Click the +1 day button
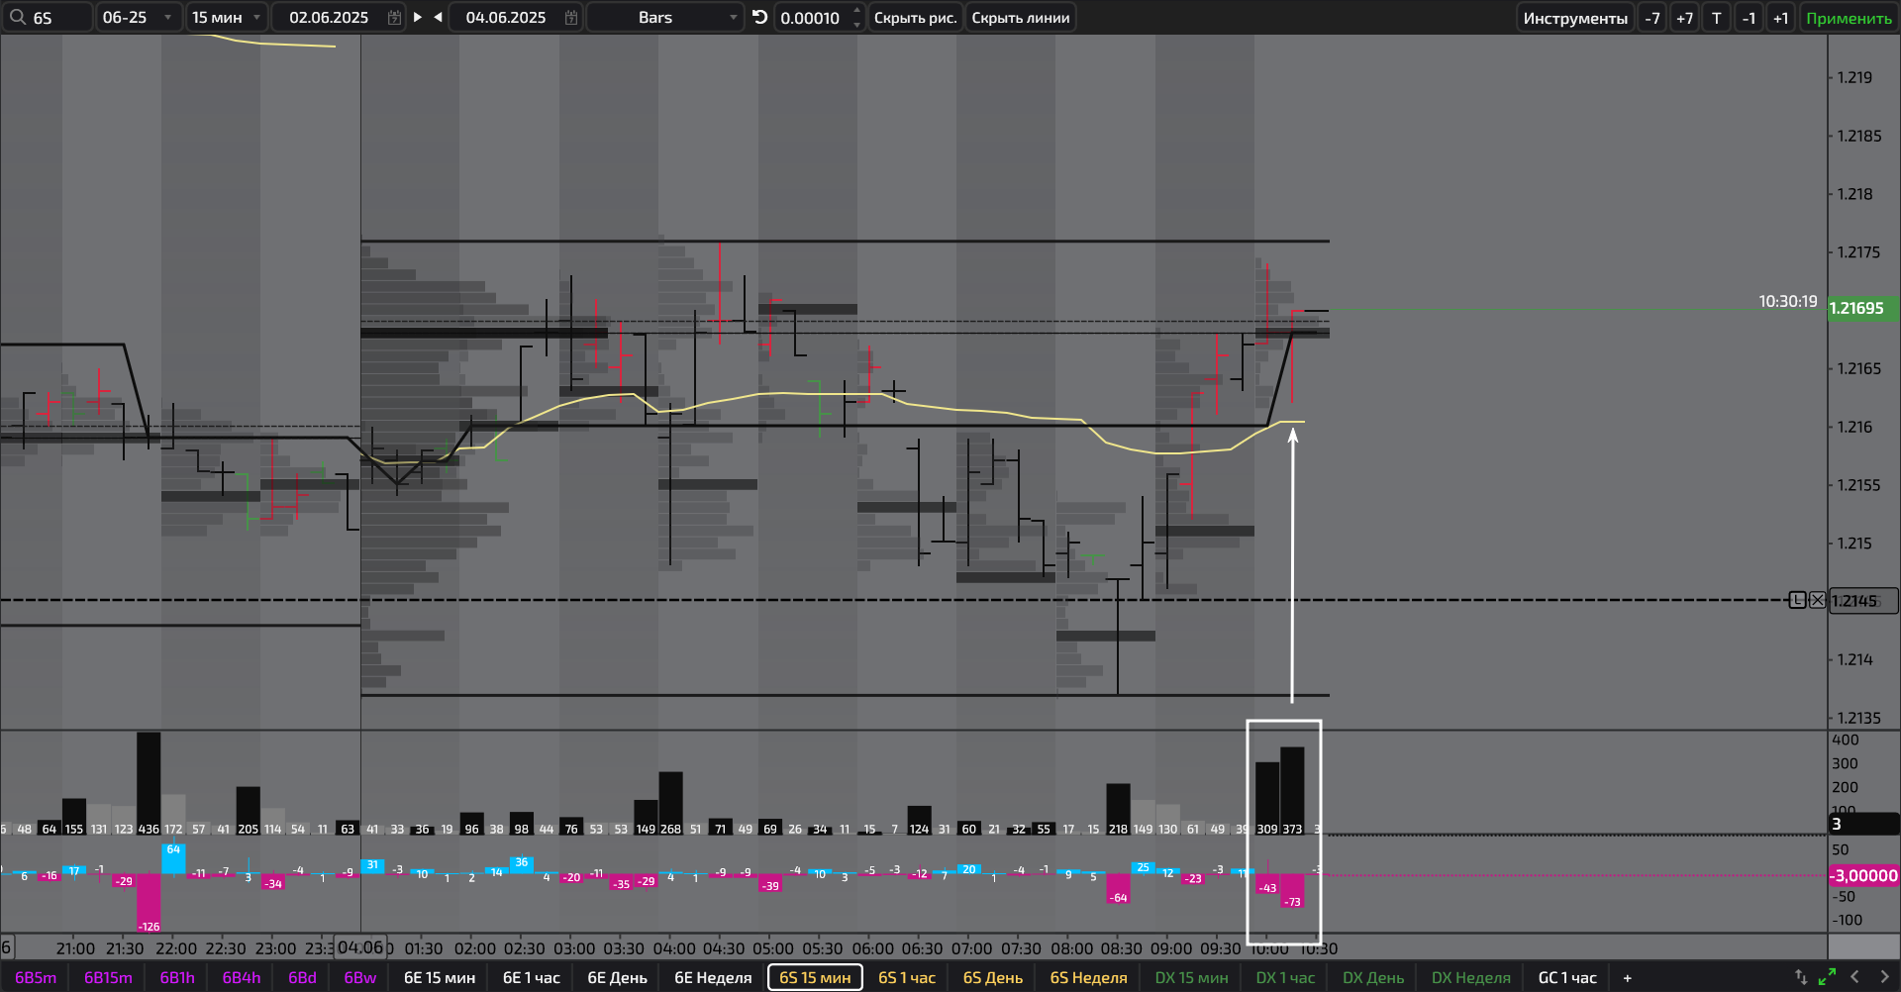1901x992 pixels. coord(1781,18)
